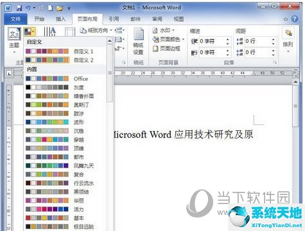Open the 水印 watermark dropdown

[163, 30]
